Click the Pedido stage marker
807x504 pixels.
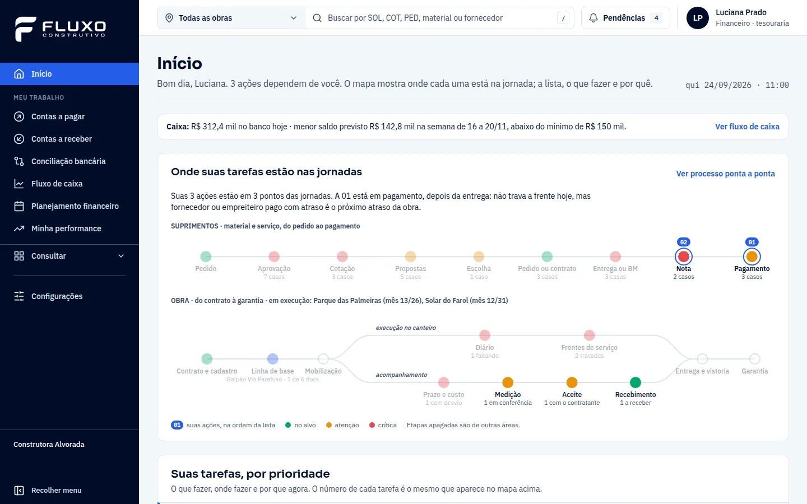pos(206,256)
